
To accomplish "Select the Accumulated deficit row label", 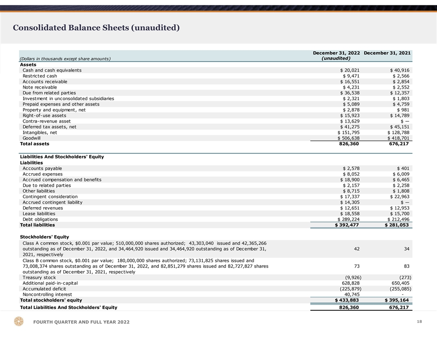I will (44, 289).
